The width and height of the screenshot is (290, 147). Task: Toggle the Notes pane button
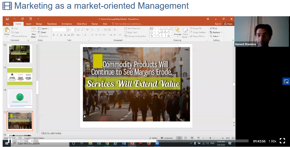click(x=153, y=138)
